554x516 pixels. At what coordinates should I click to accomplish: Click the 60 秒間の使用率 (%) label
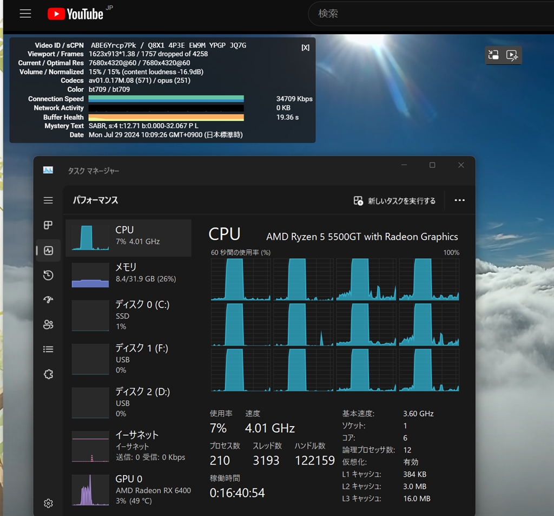click(x=241, y=252)
